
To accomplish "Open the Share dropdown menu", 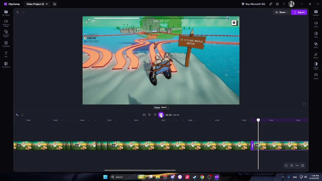I will click(x=281, y=12).
